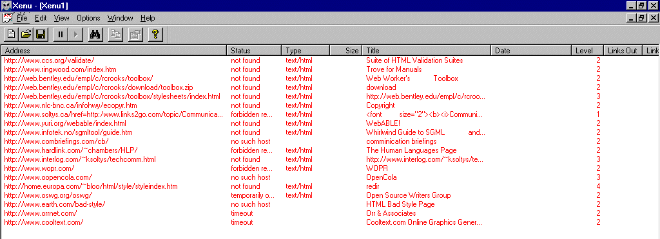Click the yellow question mark Help icon
The height and width of the screenshot is (239, 660).
[155, 35]
